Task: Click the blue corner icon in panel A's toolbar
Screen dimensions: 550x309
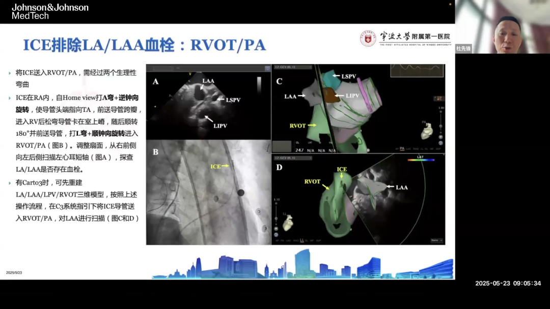Action: (267, 68)
